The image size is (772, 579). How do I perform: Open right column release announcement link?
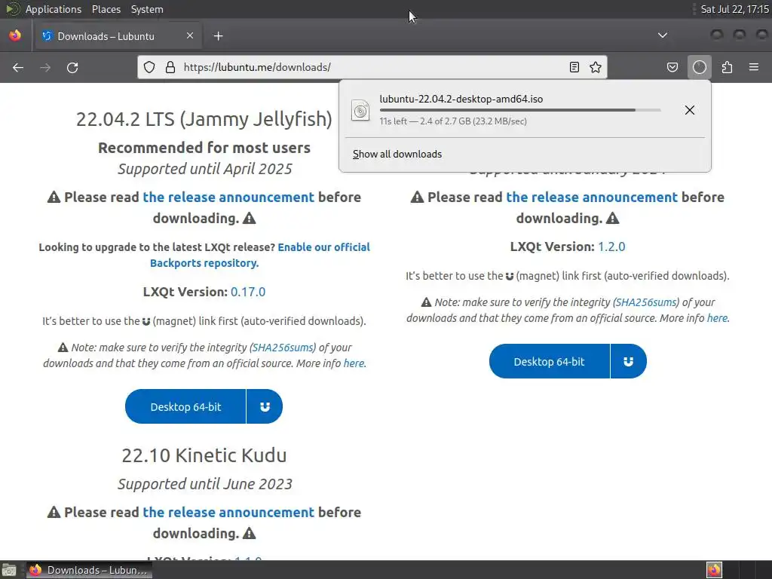pos(592,197)
